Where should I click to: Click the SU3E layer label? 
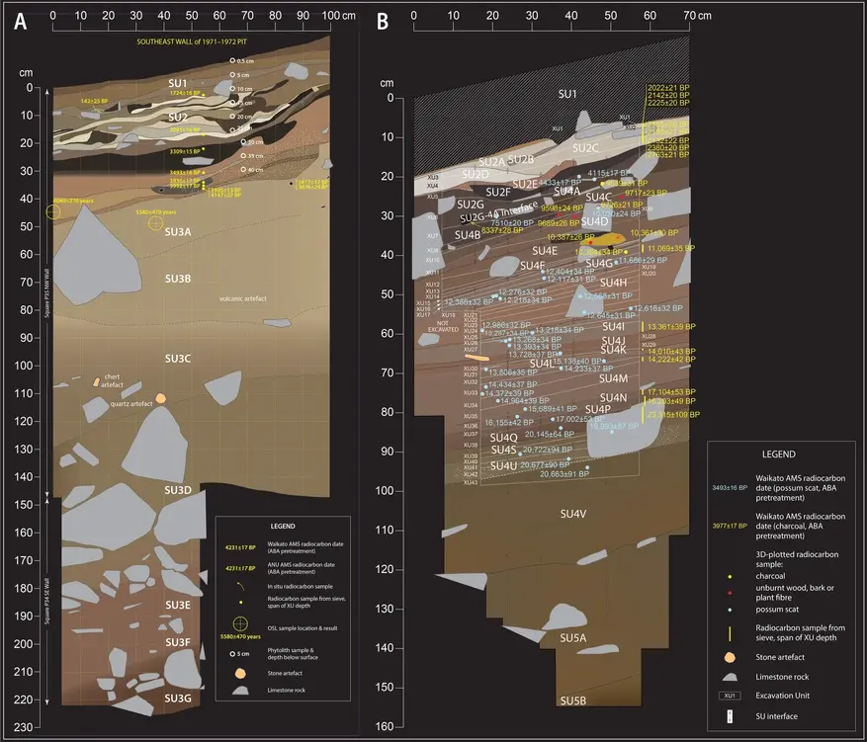(178, 605)
